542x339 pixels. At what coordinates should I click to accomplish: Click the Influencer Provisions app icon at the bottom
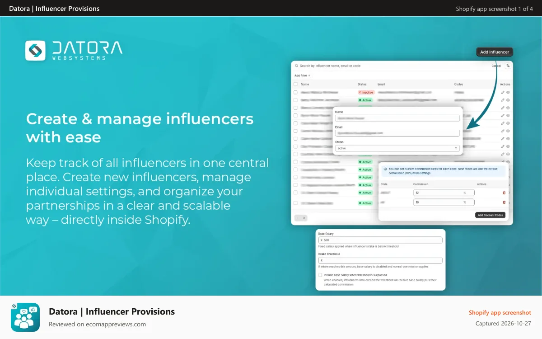coord(25,317)
